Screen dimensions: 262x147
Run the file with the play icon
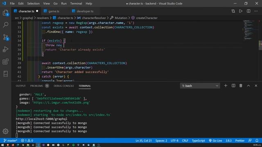(x=241, y=11)
